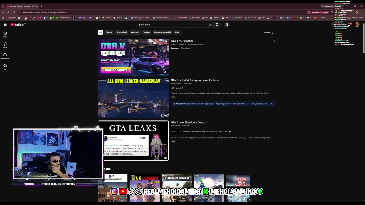Select the Live filter chip
Screen dimensions: 365x205
177,32
